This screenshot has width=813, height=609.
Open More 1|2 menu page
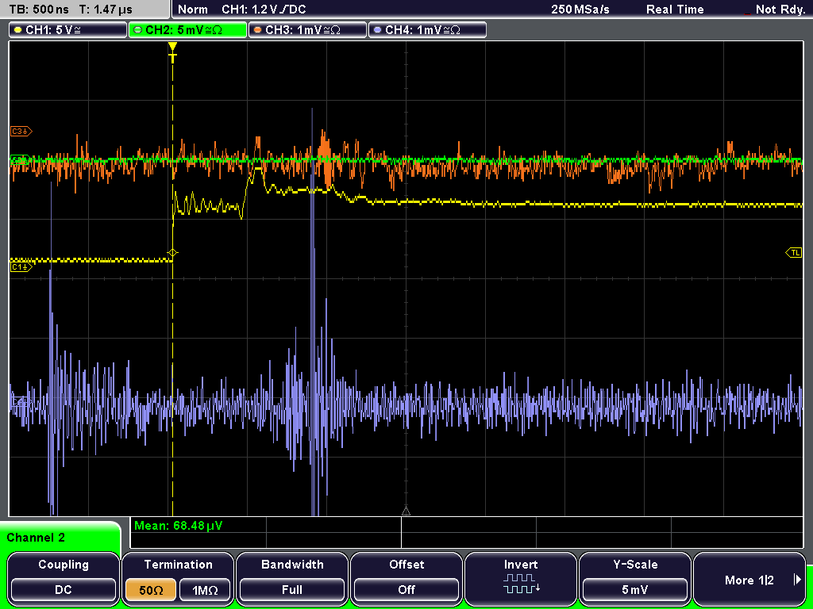point(749,580)
